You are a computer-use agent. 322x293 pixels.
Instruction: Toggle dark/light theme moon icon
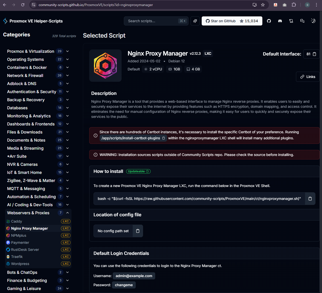click(313, 21)
